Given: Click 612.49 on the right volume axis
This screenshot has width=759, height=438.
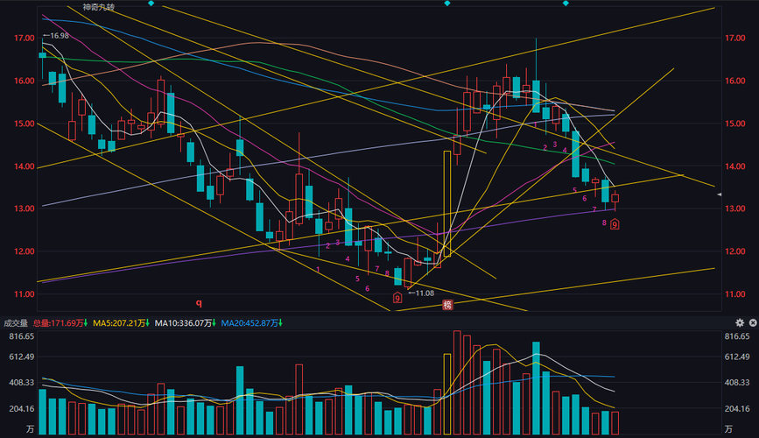Looking at the screenshot, I should [737, 357].
